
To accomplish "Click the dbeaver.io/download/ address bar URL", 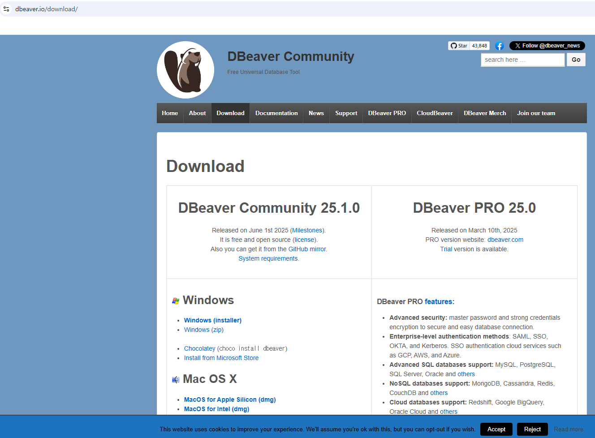I will 47,9.
